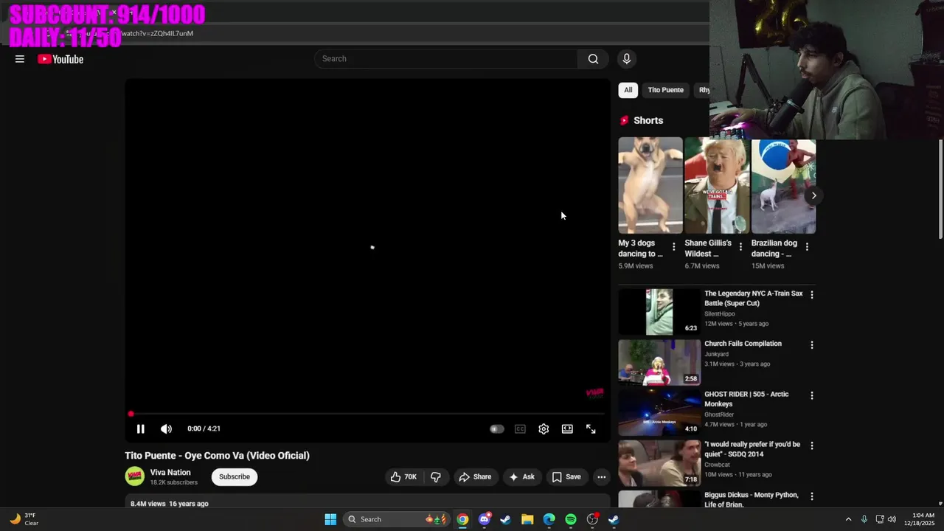Show next Shorts with right arrow
Screen dimensions: 944x531
tap(813, 195)
